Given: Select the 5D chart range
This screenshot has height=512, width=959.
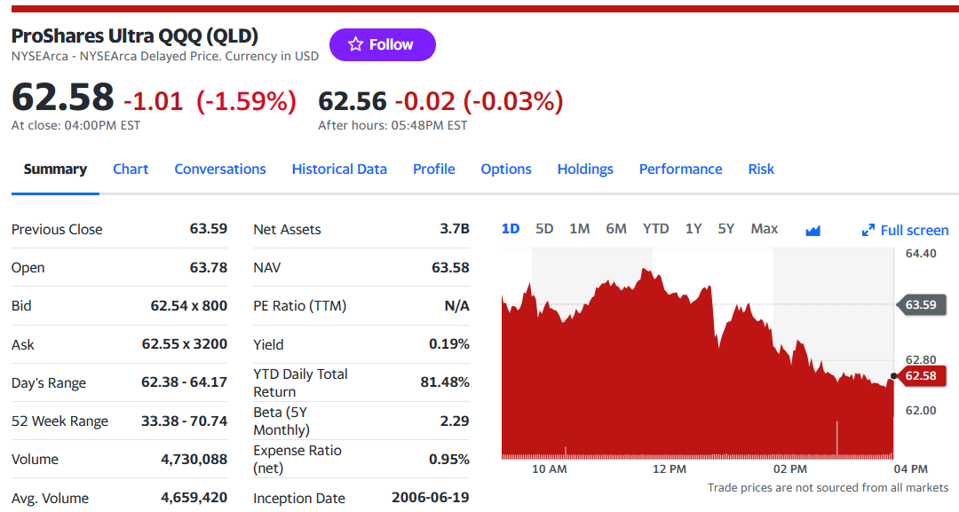Looking at the screenshot, I should (x=544, y=229).
